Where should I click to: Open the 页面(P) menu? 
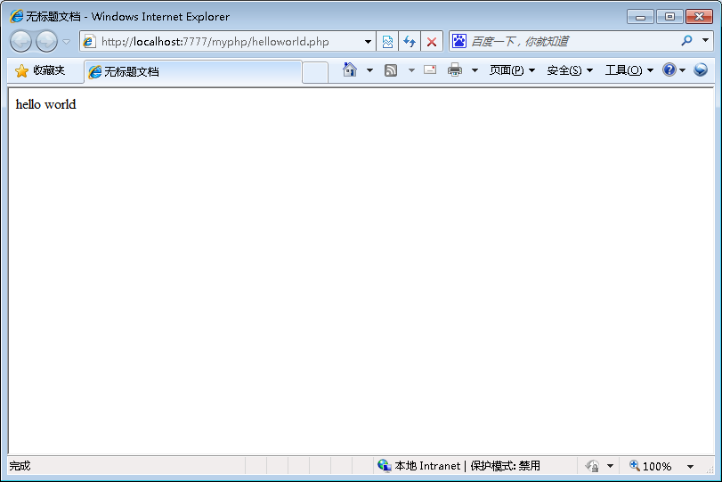click(x=512, y=70)
